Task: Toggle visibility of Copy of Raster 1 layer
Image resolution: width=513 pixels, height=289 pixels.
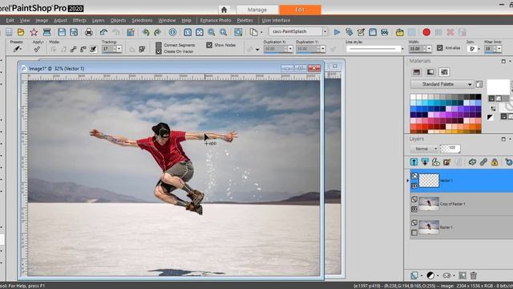Action: (414, 209)
